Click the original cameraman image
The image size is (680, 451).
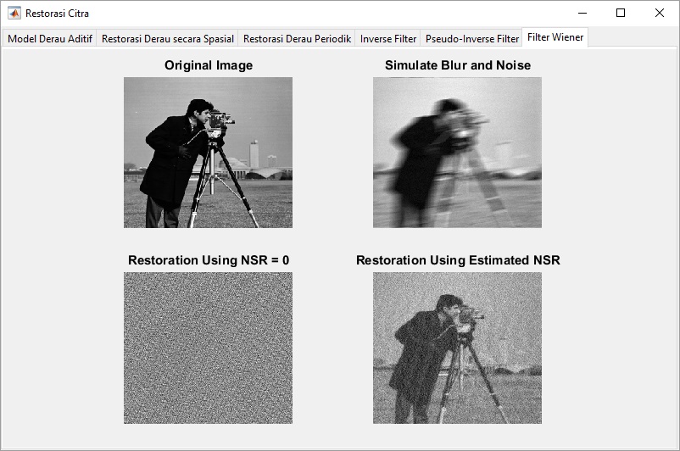pyautogui.click(x=208, y=153)
